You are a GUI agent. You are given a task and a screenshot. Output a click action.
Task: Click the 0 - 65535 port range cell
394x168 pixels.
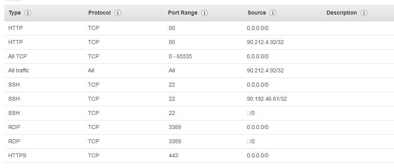tap(180, 56)
